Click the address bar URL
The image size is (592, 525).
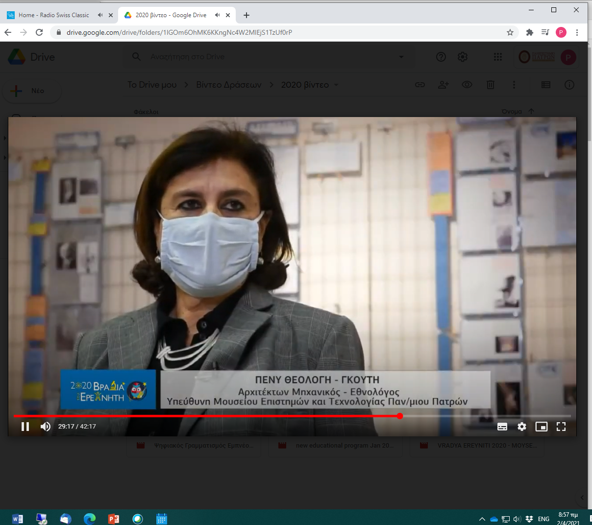179,32
